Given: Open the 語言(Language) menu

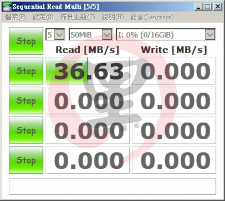Looking at the screenshot, I should [x=152, y=17].
